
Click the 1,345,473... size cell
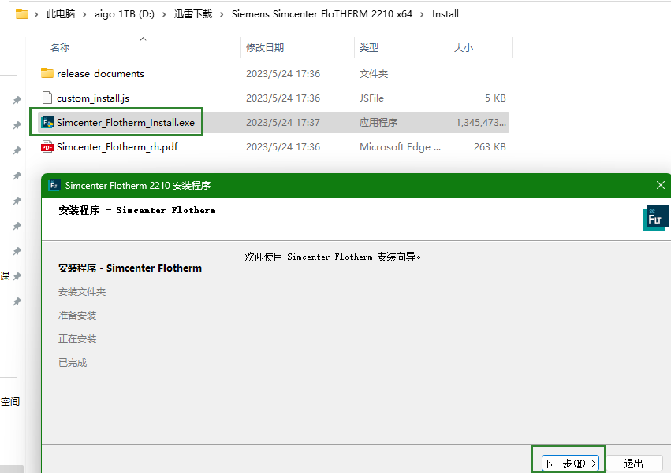coord(480,123)
